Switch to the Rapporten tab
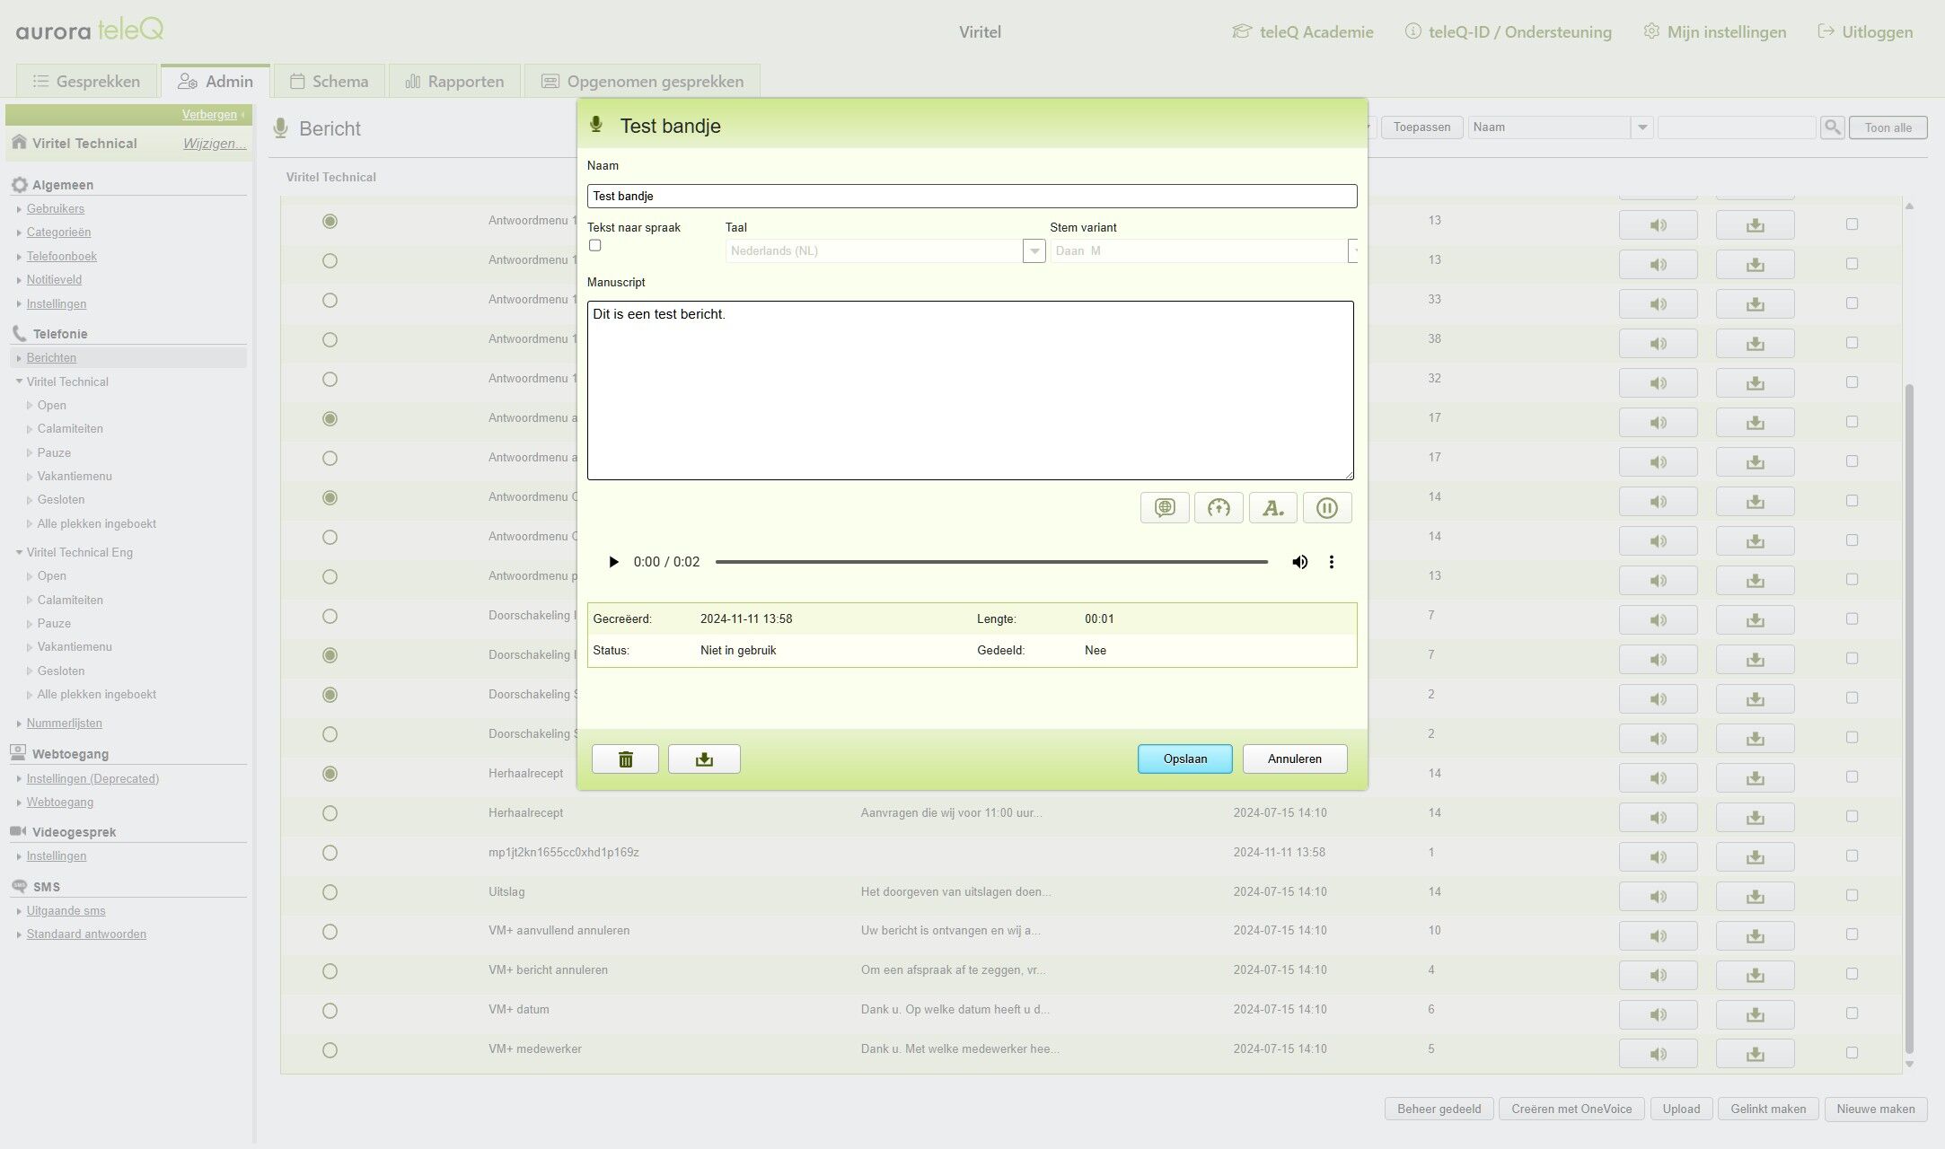The image size is (1945, 1149). [x=454, y=82]
